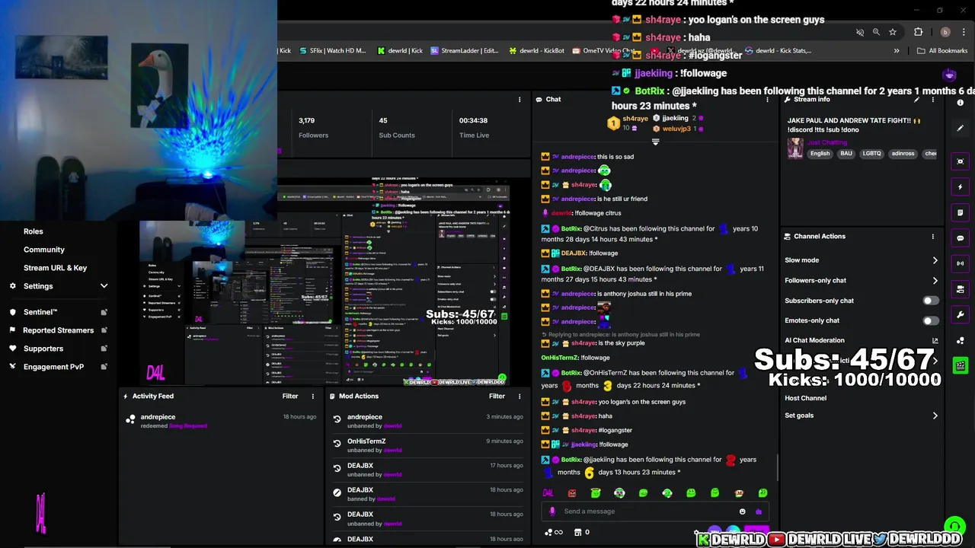975x548 pixels.
Task: Open Mod Actions three-dot menu
Action: pos(519,397)
